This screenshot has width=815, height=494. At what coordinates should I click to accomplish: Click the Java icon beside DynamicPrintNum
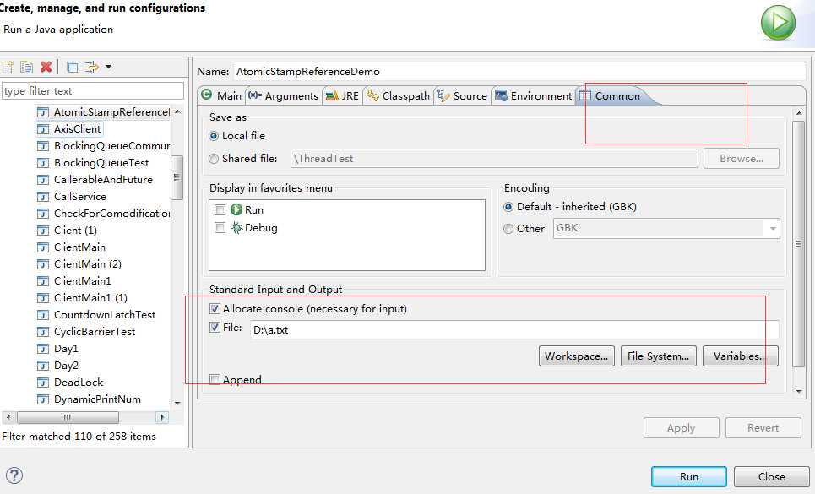click(x=44, y=399)
